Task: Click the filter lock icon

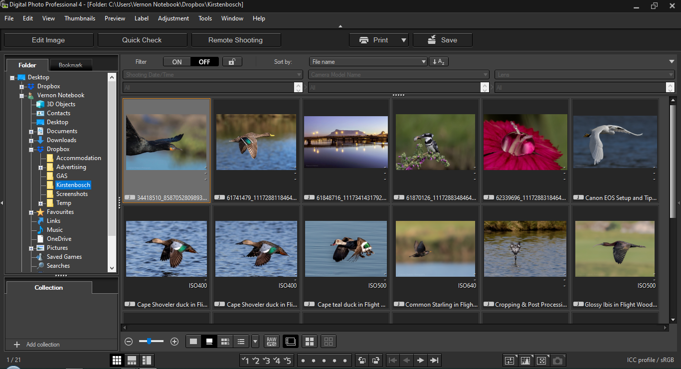Action: (x=232, y=62)
